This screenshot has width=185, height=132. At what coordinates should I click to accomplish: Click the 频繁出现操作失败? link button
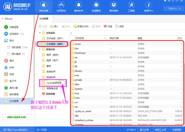(x=17, y=117)
